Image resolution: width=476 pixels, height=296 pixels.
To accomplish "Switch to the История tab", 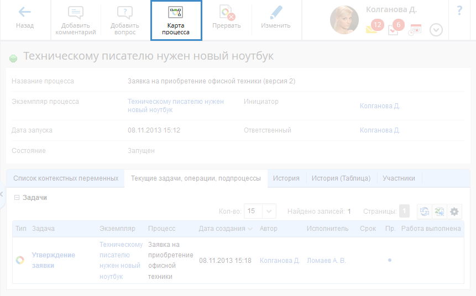I will pyautogui.click(x=286, y=178).
